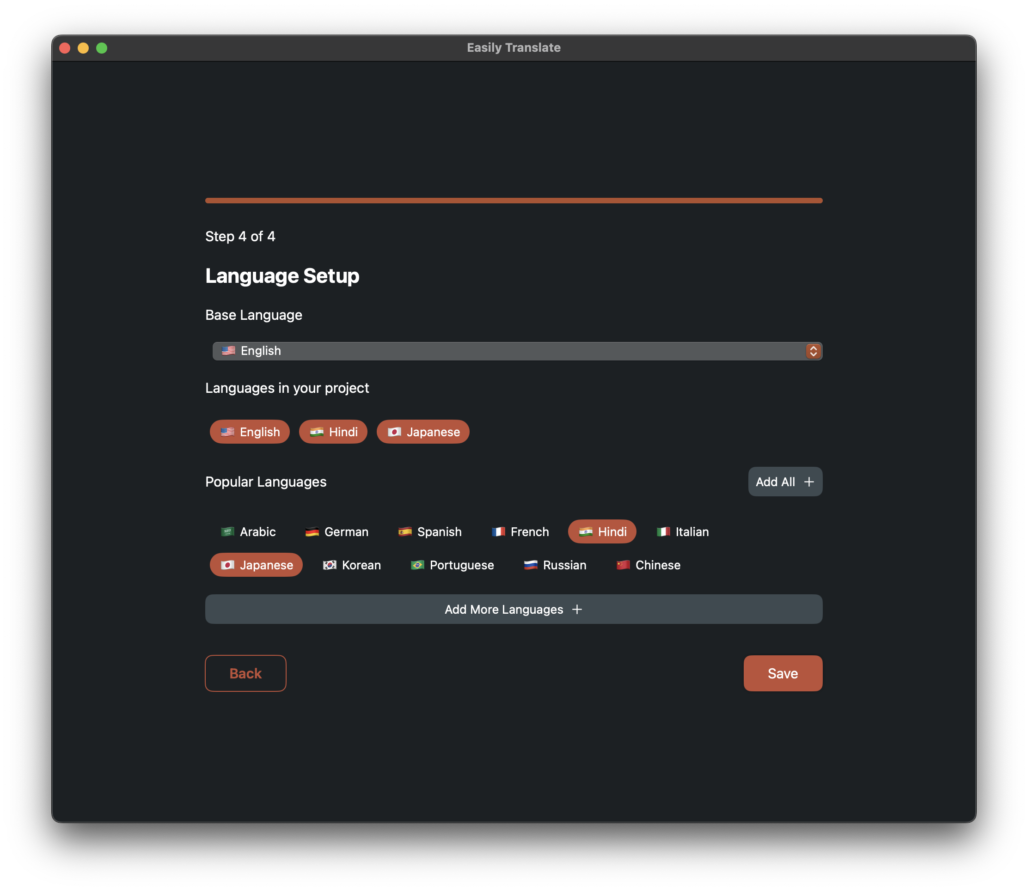Viewport: 1028px width, 891px height.
Task: Add Russian from popular languages
Action: tap(555, 565)
